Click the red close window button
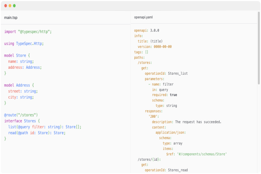261x174 pixels. click(6, 6)
